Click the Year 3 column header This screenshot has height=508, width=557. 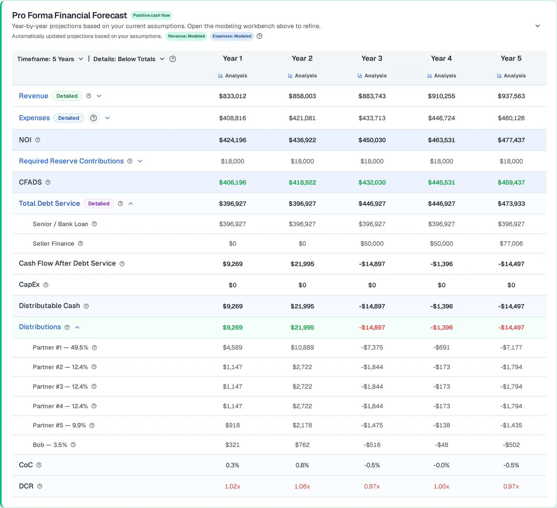pos(372,58)
